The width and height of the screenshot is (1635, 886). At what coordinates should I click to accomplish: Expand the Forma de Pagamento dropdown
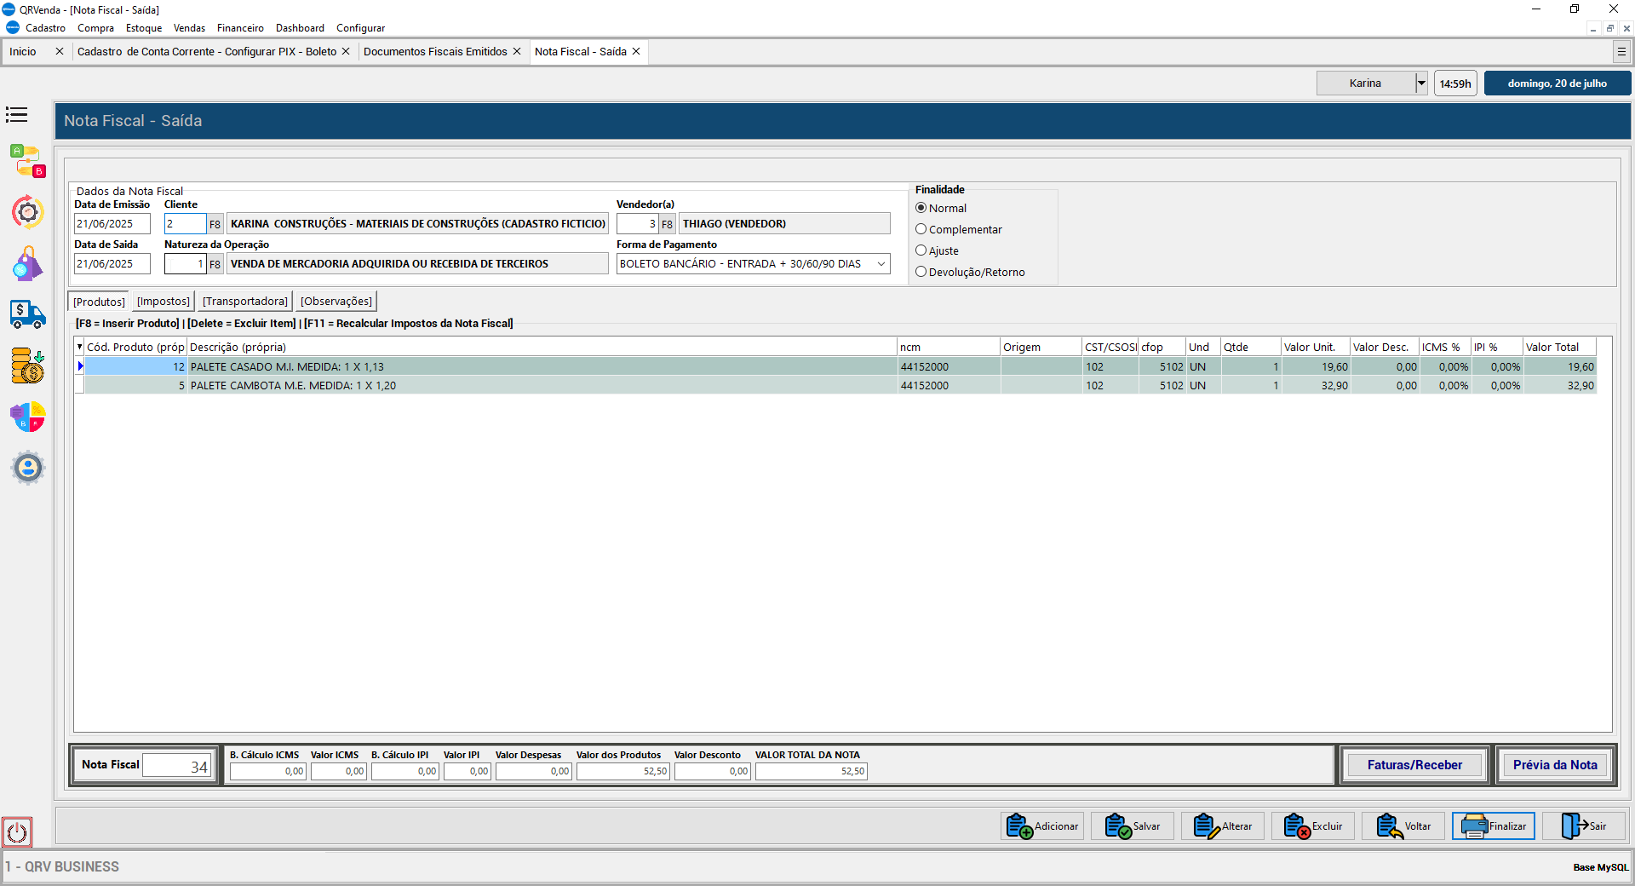point(881,264)
